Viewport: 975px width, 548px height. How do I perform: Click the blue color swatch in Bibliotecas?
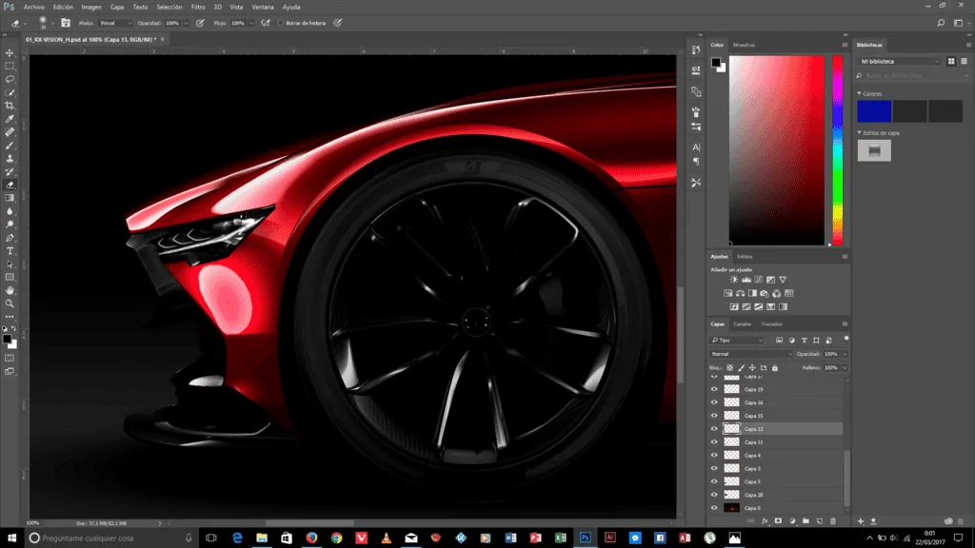[x=874, y=111]
